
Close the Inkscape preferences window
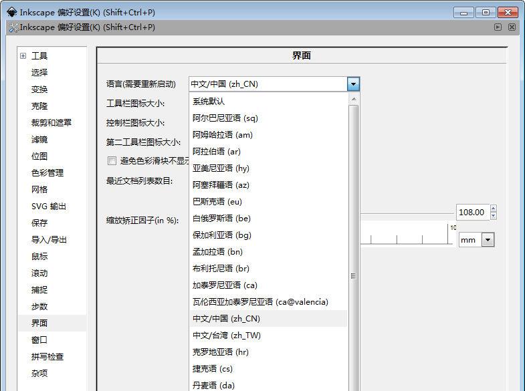click(x=508, y=13)
